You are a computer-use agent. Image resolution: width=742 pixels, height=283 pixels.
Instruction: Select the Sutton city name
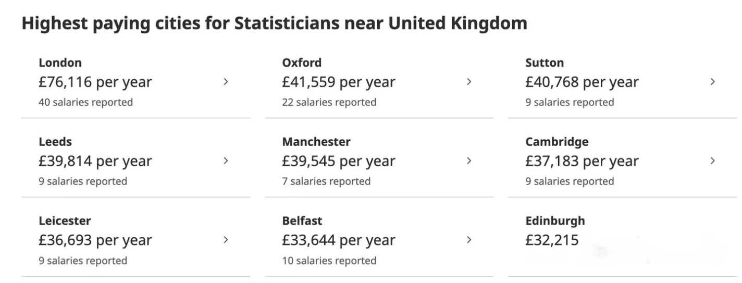[x=545, y=63]
